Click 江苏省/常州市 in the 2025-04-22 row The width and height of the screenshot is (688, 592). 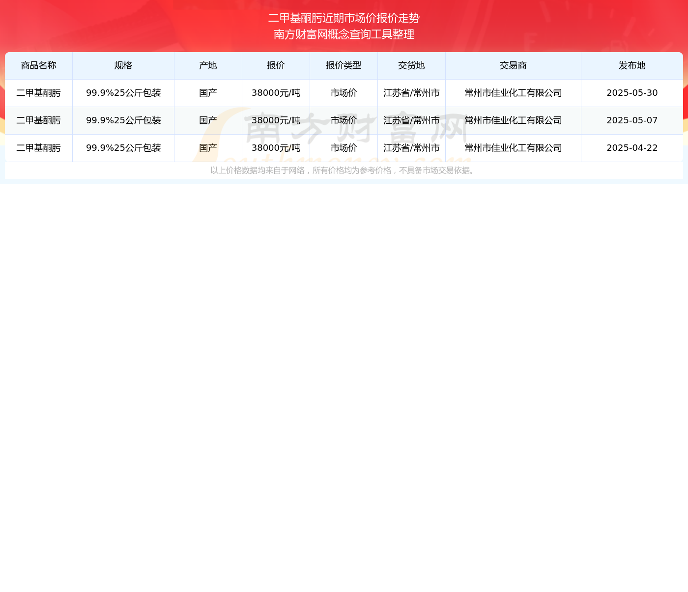pyautogui.click(x=411, y=148)
